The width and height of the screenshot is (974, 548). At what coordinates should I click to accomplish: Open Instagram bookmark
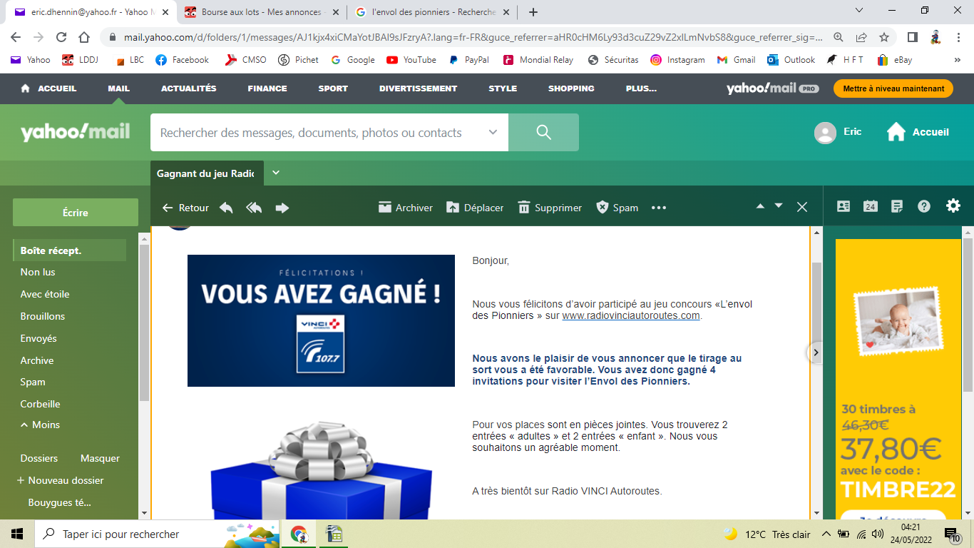pyautogui.click(x=677, y=60)
